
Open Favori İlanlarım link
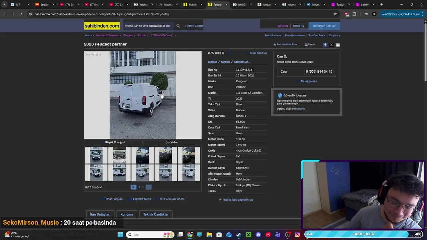point(273,35)
